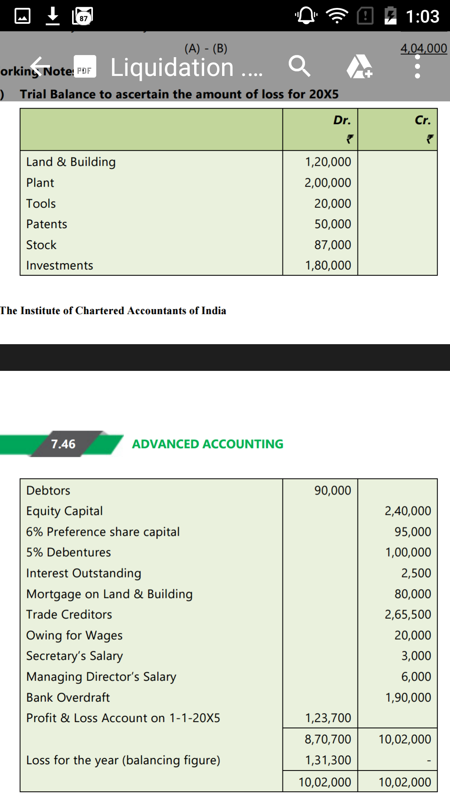Open the three-dot overflow menu
This screenshot has width=450, height=801.
click(x=417, y=66)
